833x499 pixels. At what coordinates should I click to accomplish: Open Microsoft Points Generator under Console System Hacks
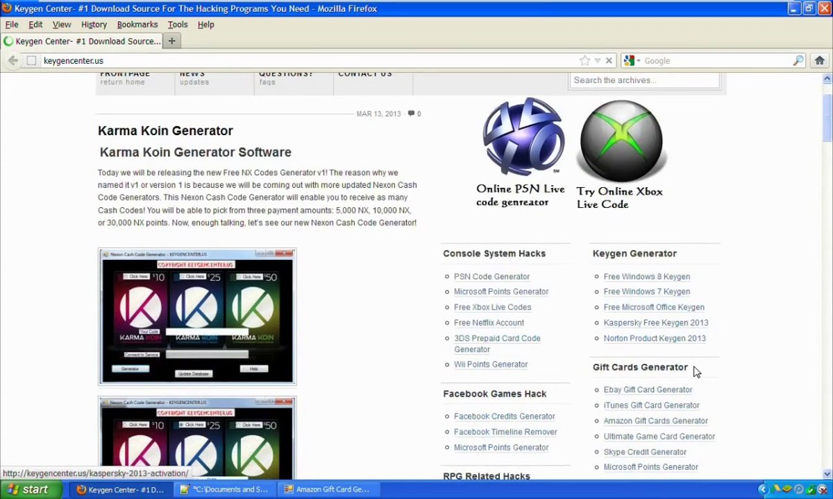click(x=501, y=292)
